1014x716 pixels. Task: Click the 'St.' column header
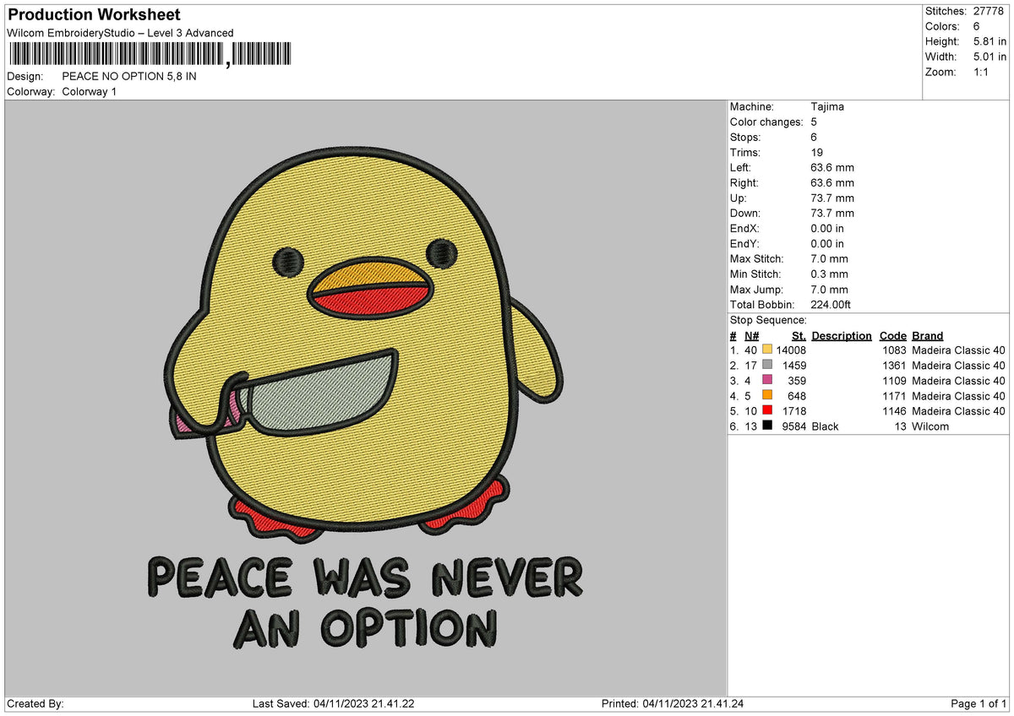click(799, 336)
